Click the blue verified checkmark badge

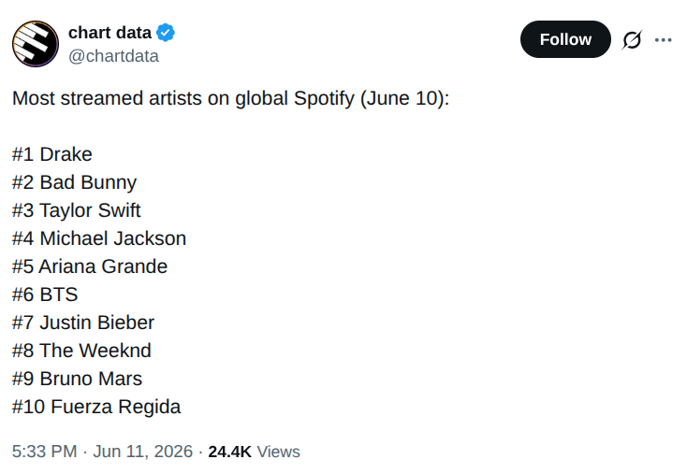pos(166,33)
